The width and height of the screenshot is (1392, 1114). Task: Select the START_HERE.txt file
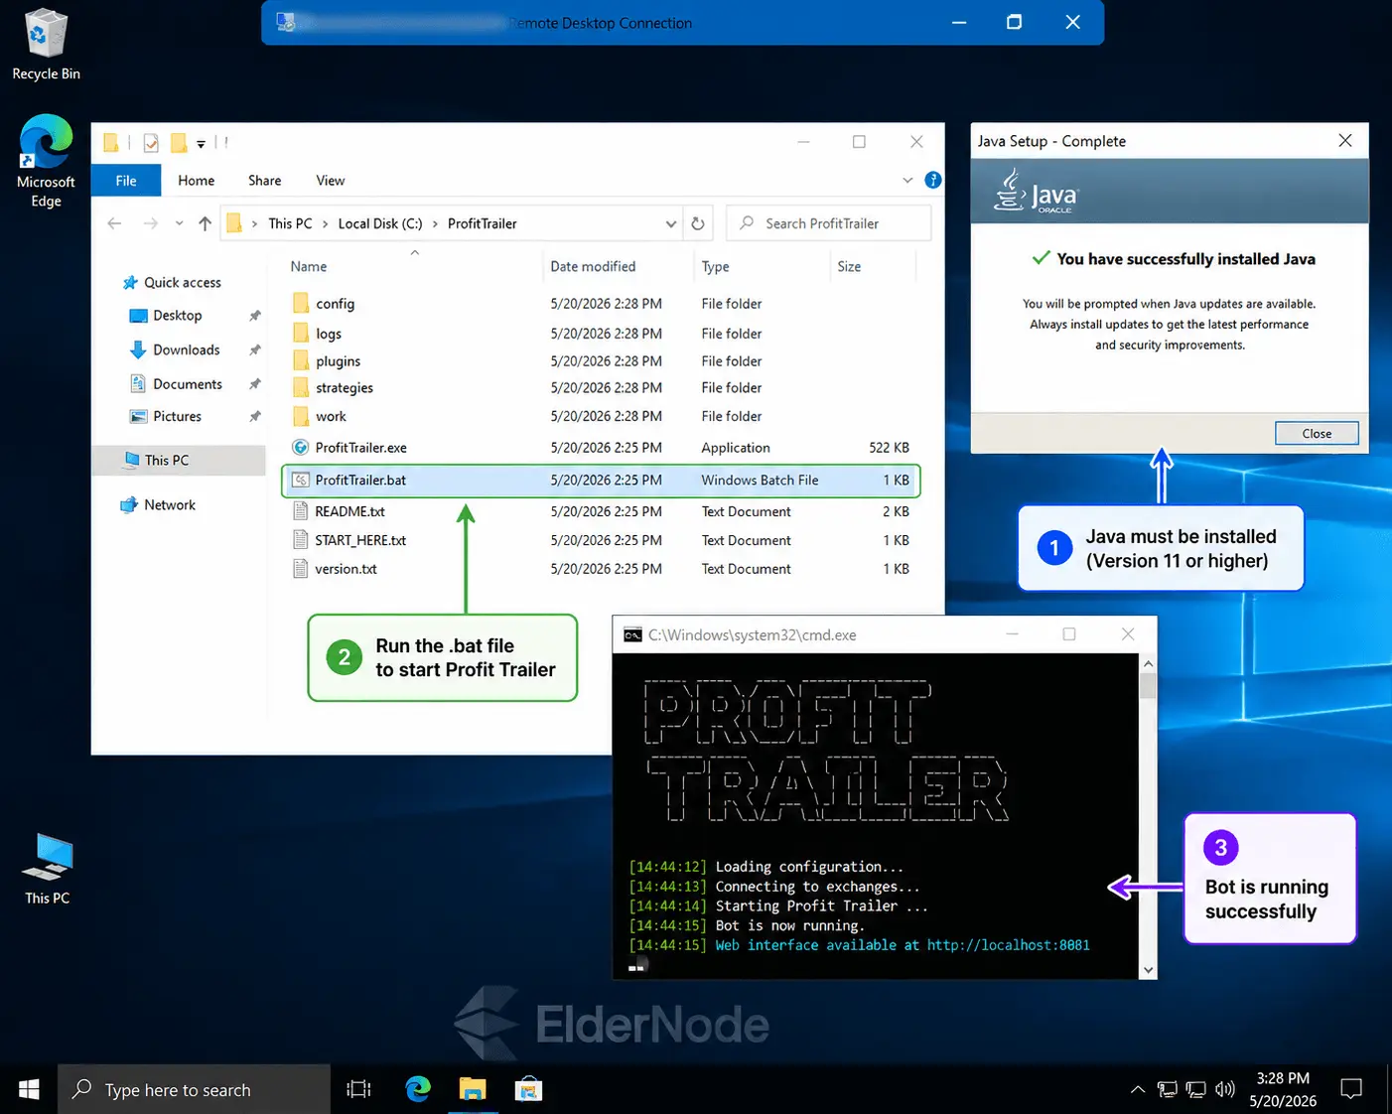point(360,541)
